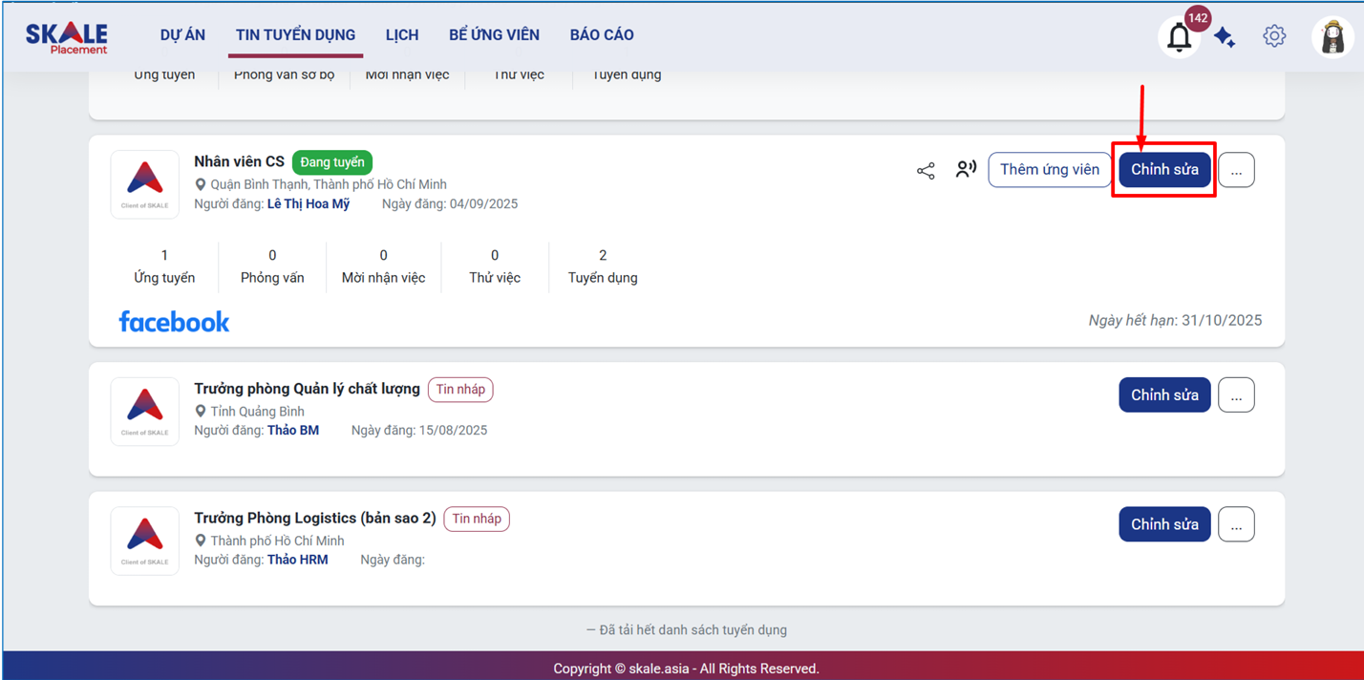The height and width of the screenshot is (680, 1364).
Task: Open more options for Trưởng Phòng Logistics
Action: click(x=1236, y=524)
